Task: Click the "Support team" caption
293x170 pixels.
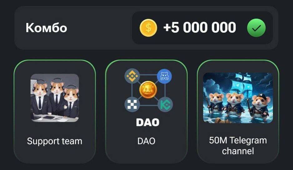Action: coord(55,141)
